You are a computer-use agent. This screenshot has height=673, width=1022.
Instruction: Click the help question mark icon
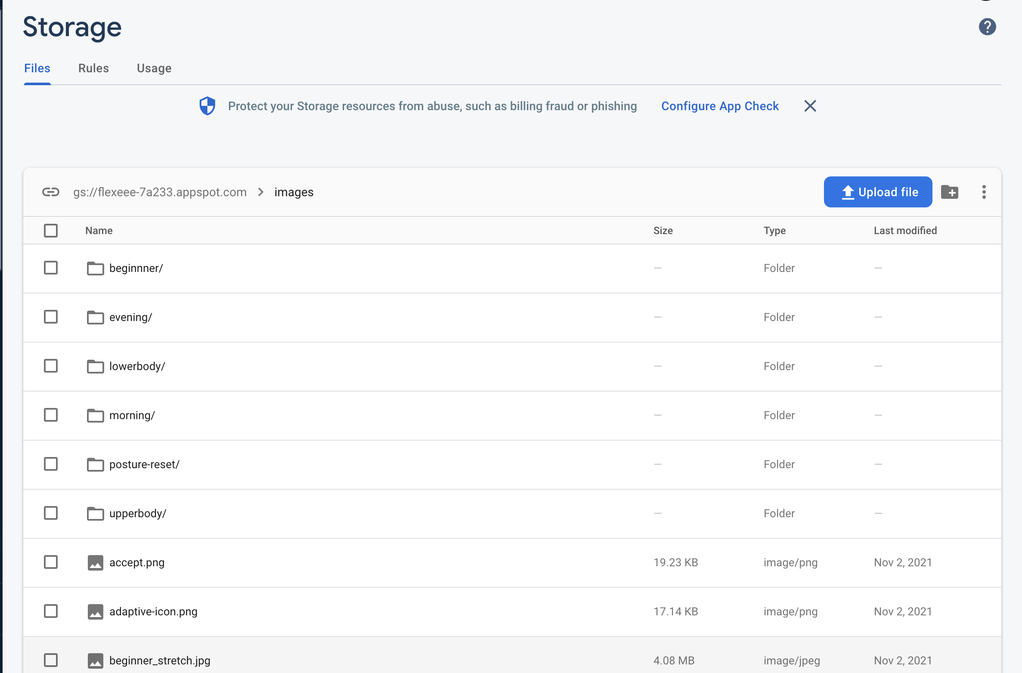pyautogui.click(x=987, y=27)
